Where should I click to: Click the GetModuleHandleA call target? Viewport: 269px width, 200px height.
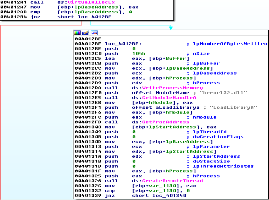tap(169, 98)
